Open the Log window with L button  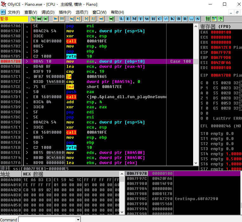click(x=121, y=19)
